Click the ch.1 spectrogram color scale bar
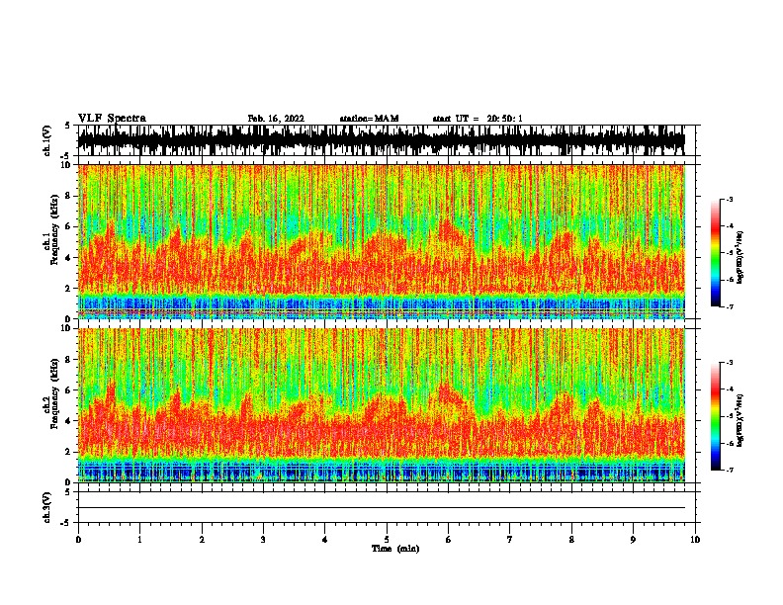 point(715,253)
